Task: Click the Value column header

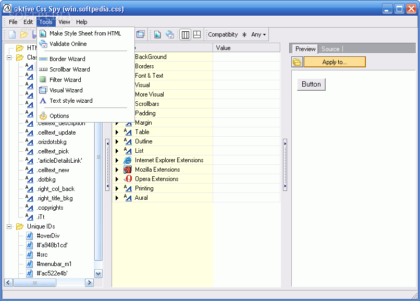Action: [x=246, y=48]
